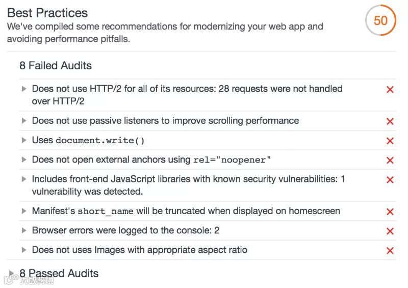Select the images with appropriate aspect ratio audit
Image resolution: width=408 pixels, height=288 pixels.
(x=139, y=250)
